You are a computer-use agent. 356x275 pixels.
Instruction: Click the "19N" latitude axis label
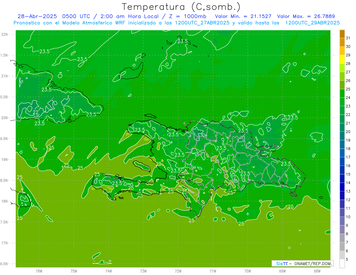coord(5,160)
